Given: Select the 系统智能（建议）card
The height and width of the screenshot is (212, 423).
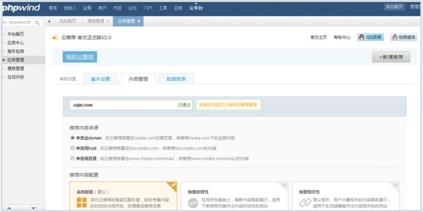Looking at the screenshot, I should [123, 197].
